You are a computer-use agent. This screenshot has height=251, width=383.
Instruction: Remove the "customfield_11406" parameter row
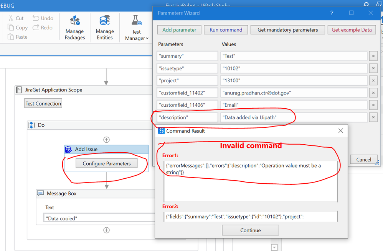point(373,105)
